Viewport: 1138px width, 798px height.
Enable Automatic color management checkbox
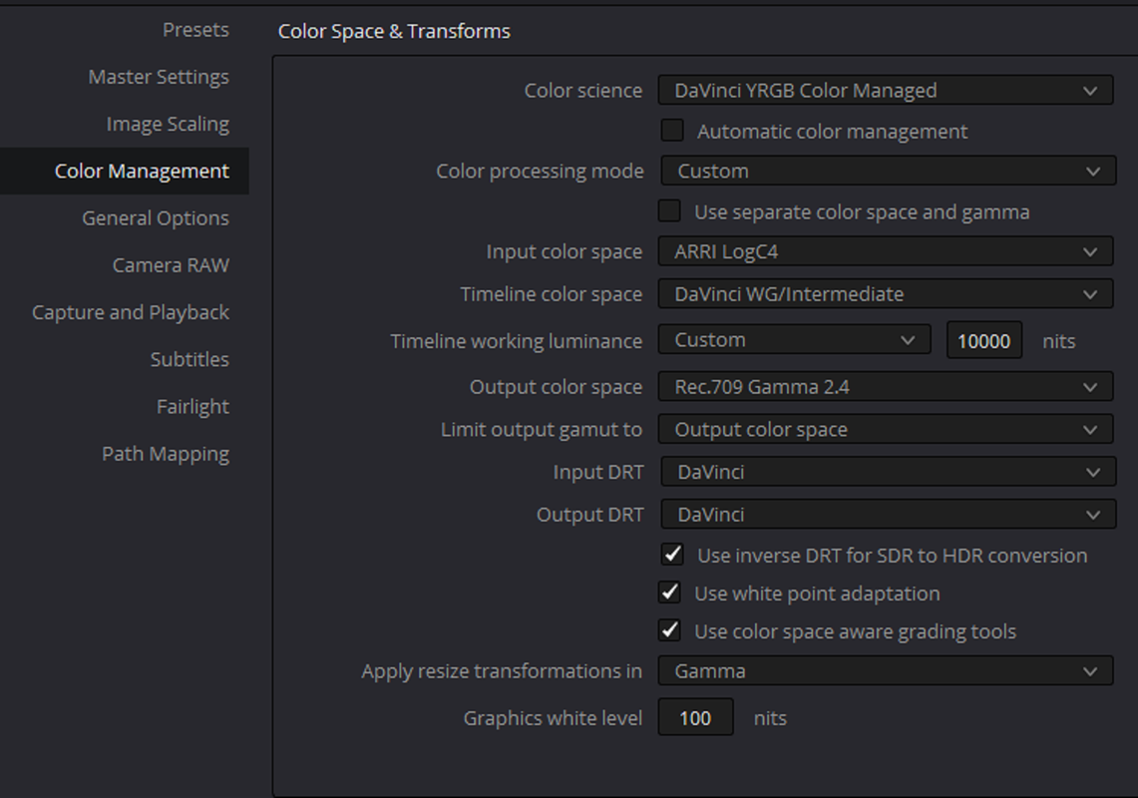672,131
